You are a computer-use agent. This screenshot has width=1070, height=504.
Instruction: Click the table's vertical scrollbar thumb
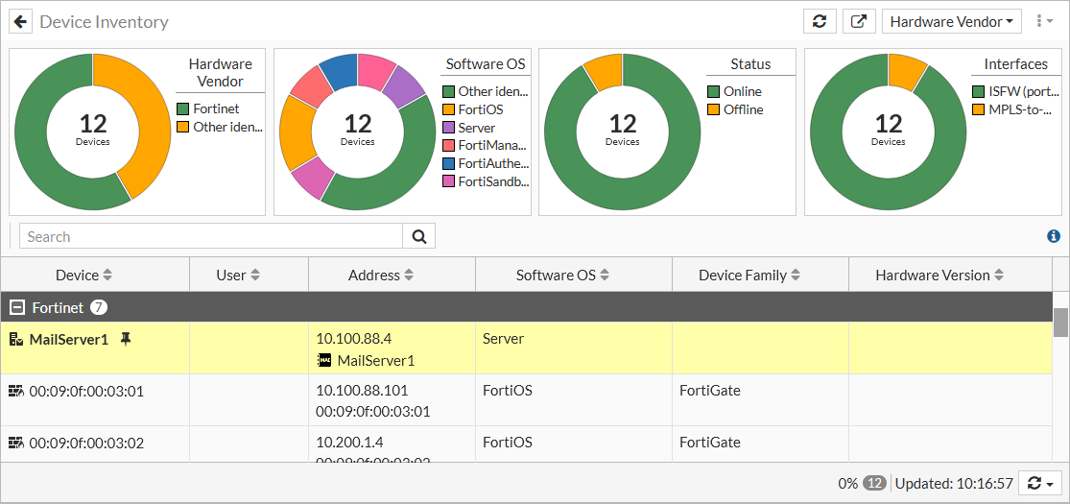pyautogui.click(x=1060, y=323)
